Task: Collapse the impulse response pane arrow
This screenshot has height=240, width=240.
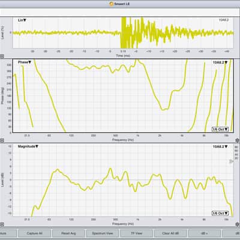Action: point(2,56)
